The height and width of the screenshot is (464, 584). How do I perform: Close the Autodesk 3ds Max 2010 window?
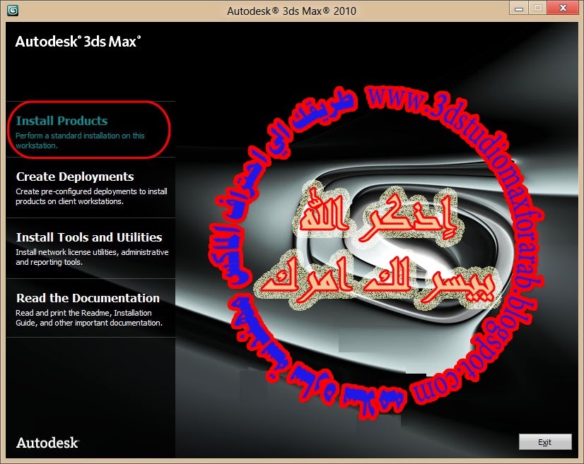click(x=563, y=8)
